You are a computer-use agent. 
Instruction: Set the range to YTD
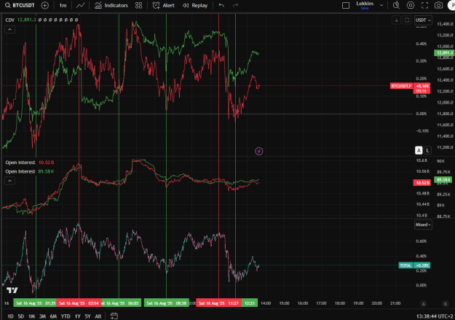pyautogui.click(x=66, y=316)
